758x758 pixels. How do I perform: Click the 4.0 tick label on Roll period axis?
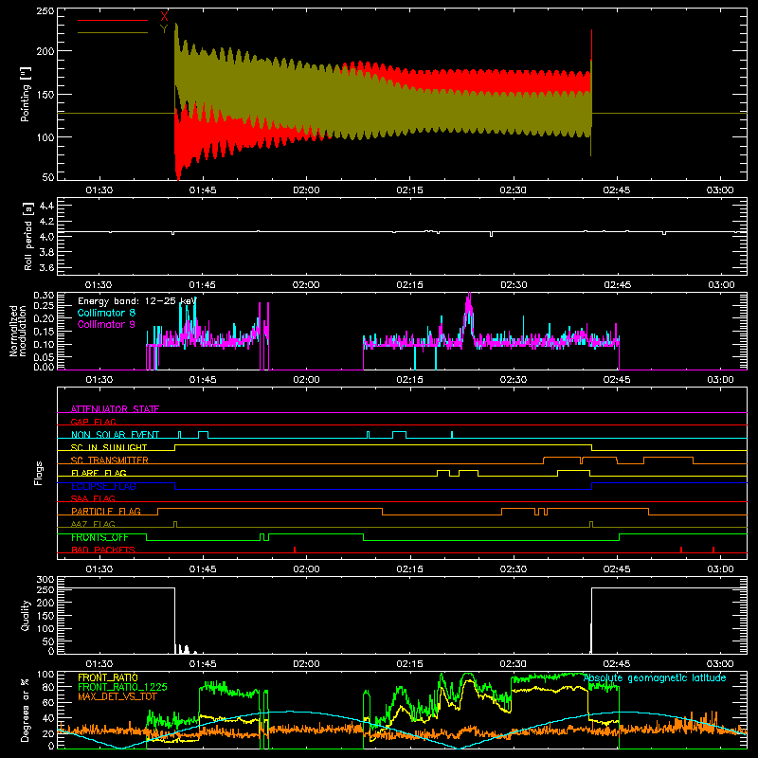[46, 236]
